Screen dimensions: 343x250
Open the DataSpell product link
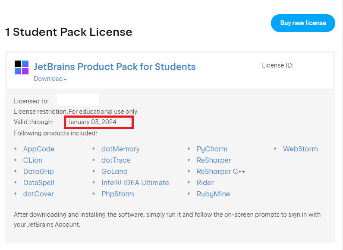[39, 183]
